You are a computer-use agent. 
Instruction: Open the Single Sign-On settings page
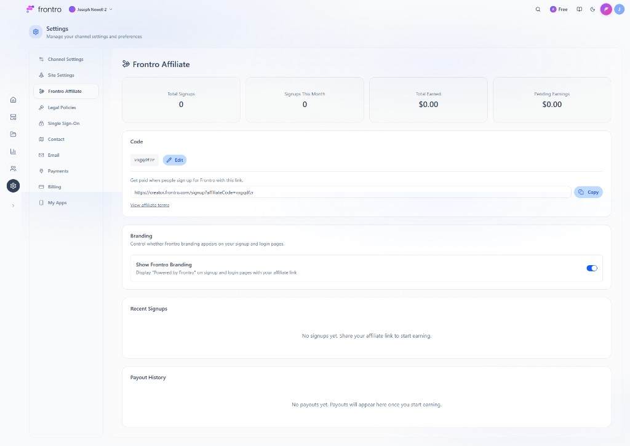click(63, 123)
